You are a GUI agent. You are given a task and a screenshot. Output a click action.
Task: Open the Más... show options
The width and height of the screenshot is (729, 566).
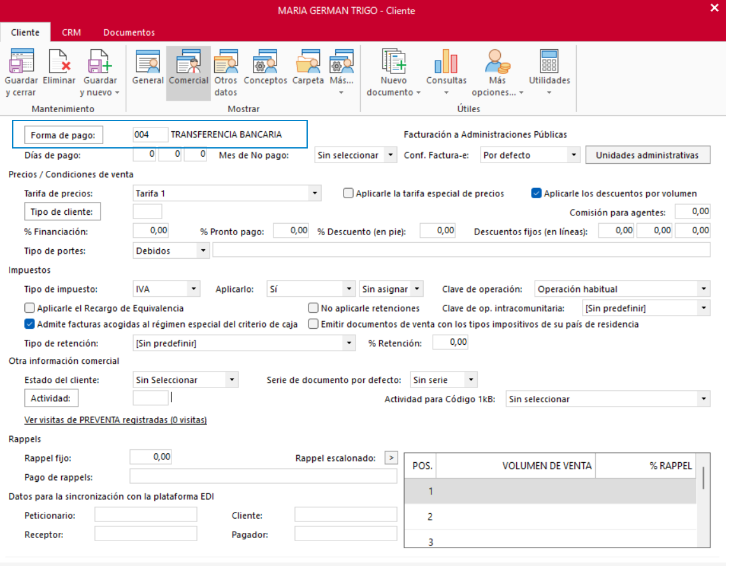coord(342,73)
